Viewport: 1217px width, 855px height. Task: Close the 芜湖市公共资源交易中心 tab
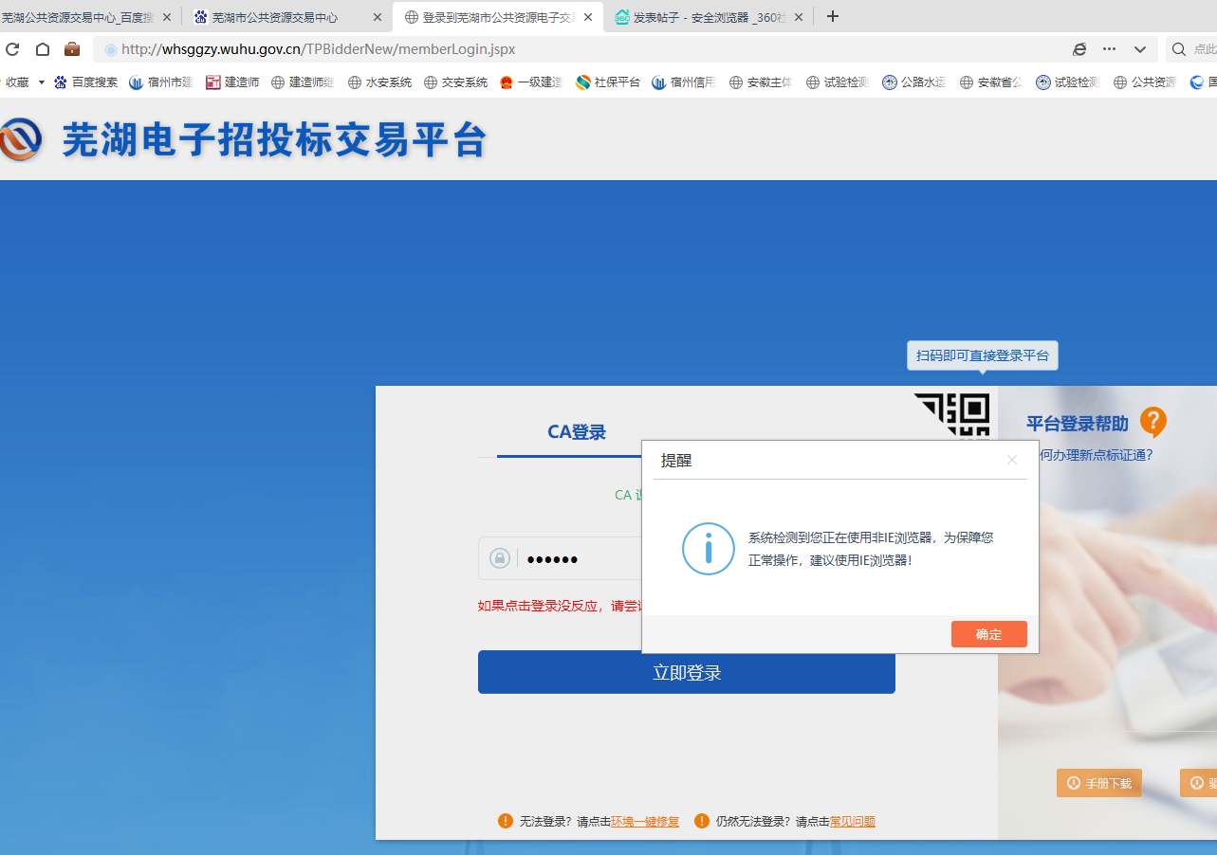(378, 17)
